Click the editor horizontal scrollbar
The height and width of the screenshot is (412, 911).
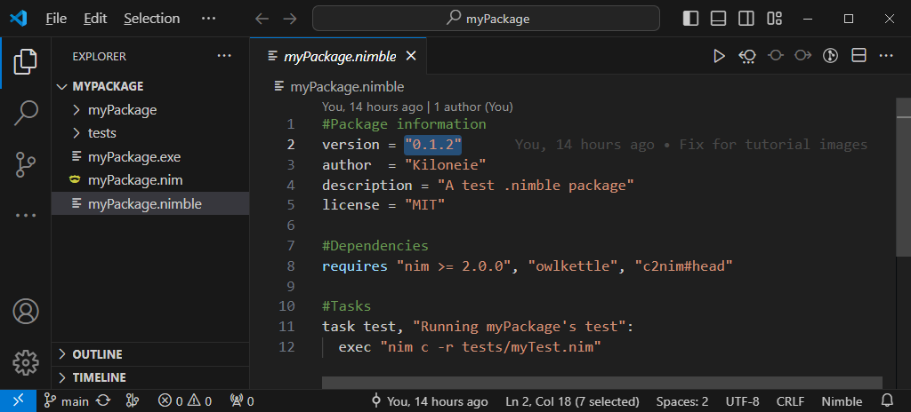click(x=602, y=383)
